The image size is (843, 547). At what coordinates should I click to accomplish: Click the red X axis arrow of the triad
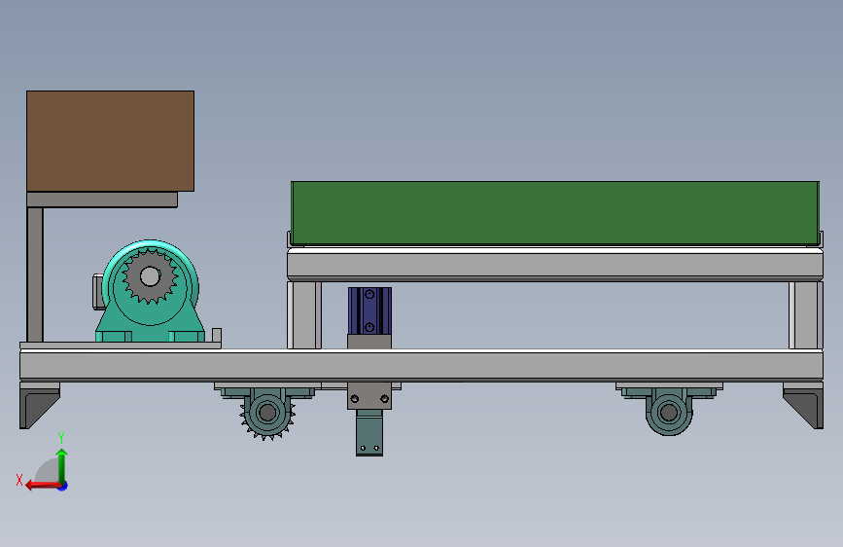tap(42, 486)
